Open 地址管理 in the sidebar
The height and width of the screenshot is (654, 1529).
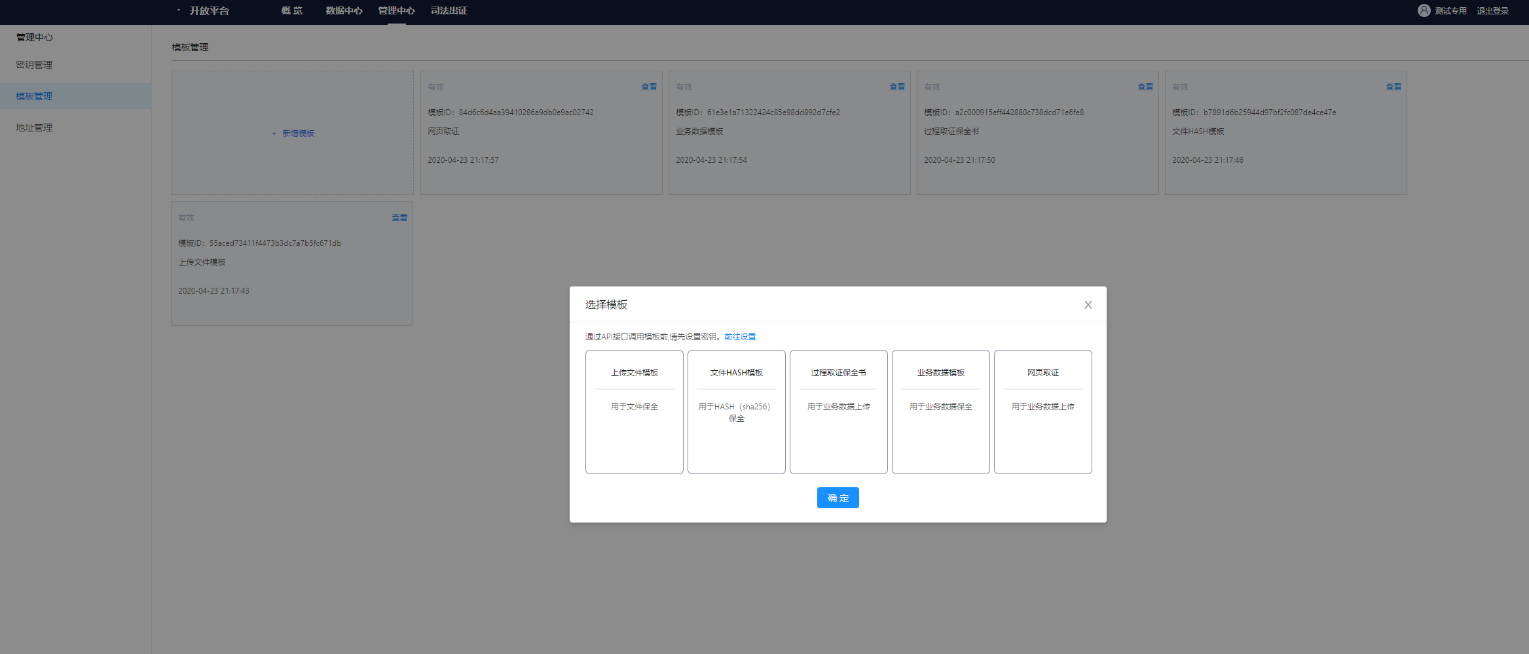pos(34,128)
